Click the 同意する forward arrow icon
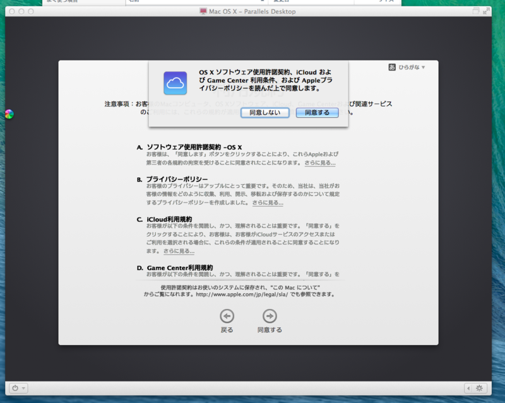505x403 pixels. [269, 316]
